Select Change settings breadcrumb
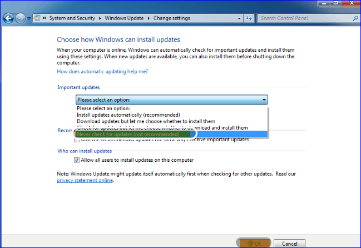This screenshot has height=248, width=361. click(172, 18)
